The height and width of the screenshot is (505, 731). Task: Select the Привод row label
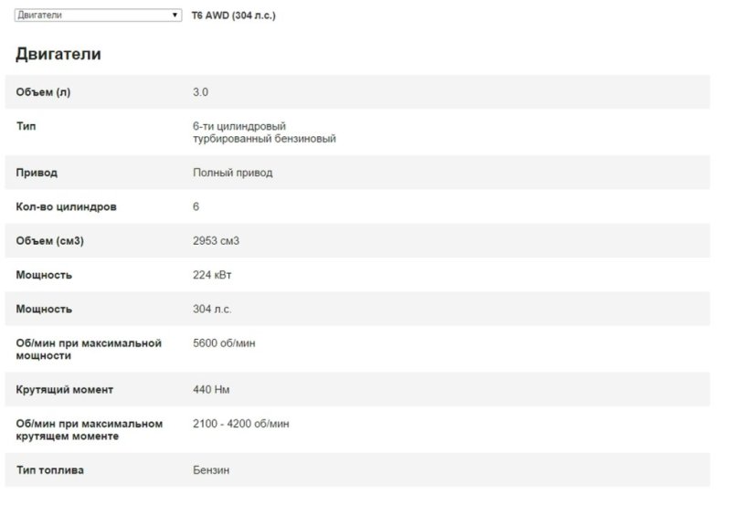click(x=37, y=173)
